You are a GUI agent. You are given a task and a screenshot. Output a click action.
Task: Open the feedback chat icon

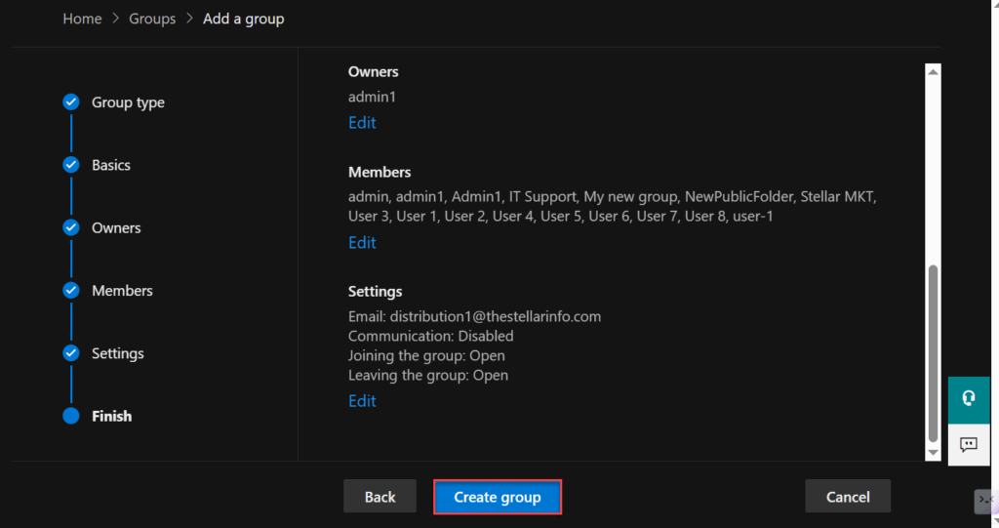(x=969, y=445)
